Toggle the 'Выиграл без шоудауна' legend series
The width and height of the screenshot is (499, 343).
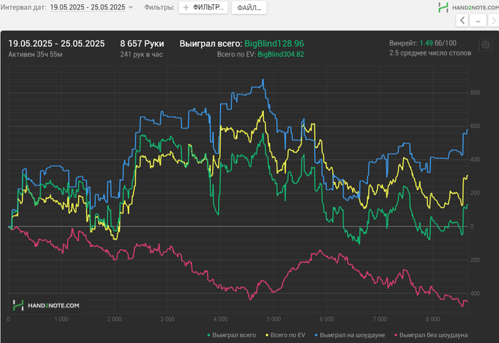point(431,335)
